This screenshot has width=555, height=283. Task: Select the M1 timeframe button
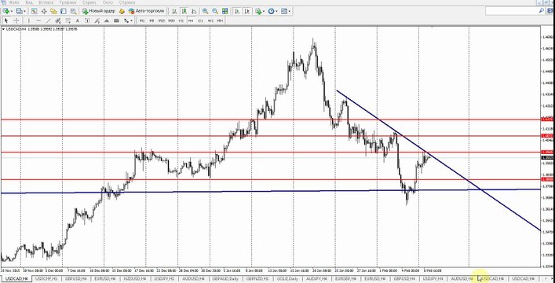click(141, 20)
